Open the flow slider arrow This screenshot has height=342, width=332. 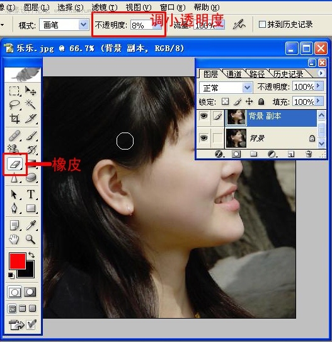tap(220, 25)
